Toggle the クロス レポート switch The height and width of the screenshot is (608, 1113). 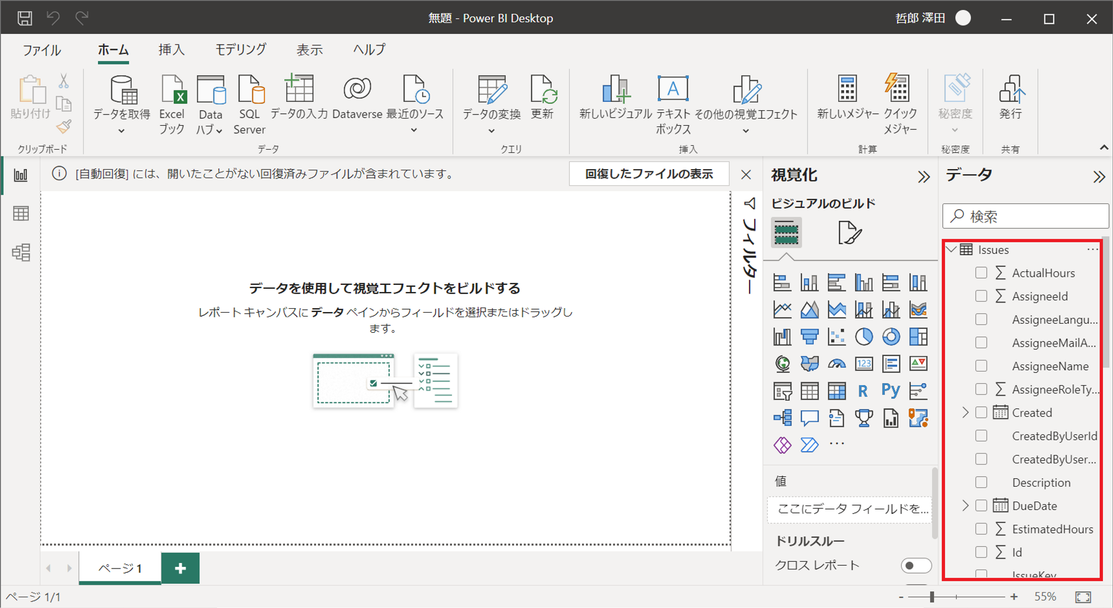[915, 566]
